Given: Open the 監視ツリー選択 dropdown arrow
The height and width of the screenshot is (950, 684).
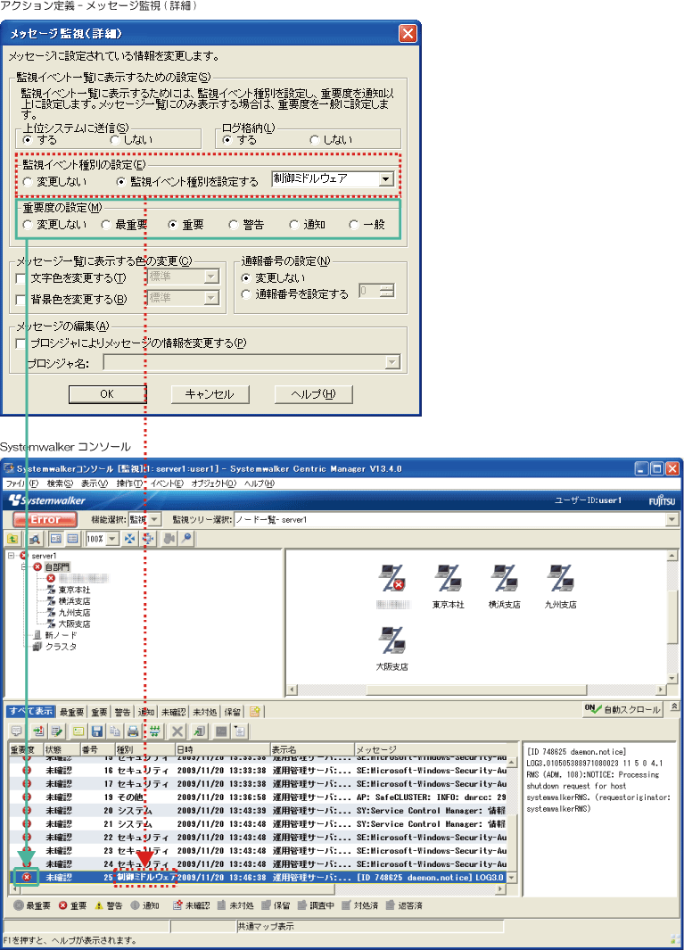Looking at the screenshot, I should coord(672,520).
